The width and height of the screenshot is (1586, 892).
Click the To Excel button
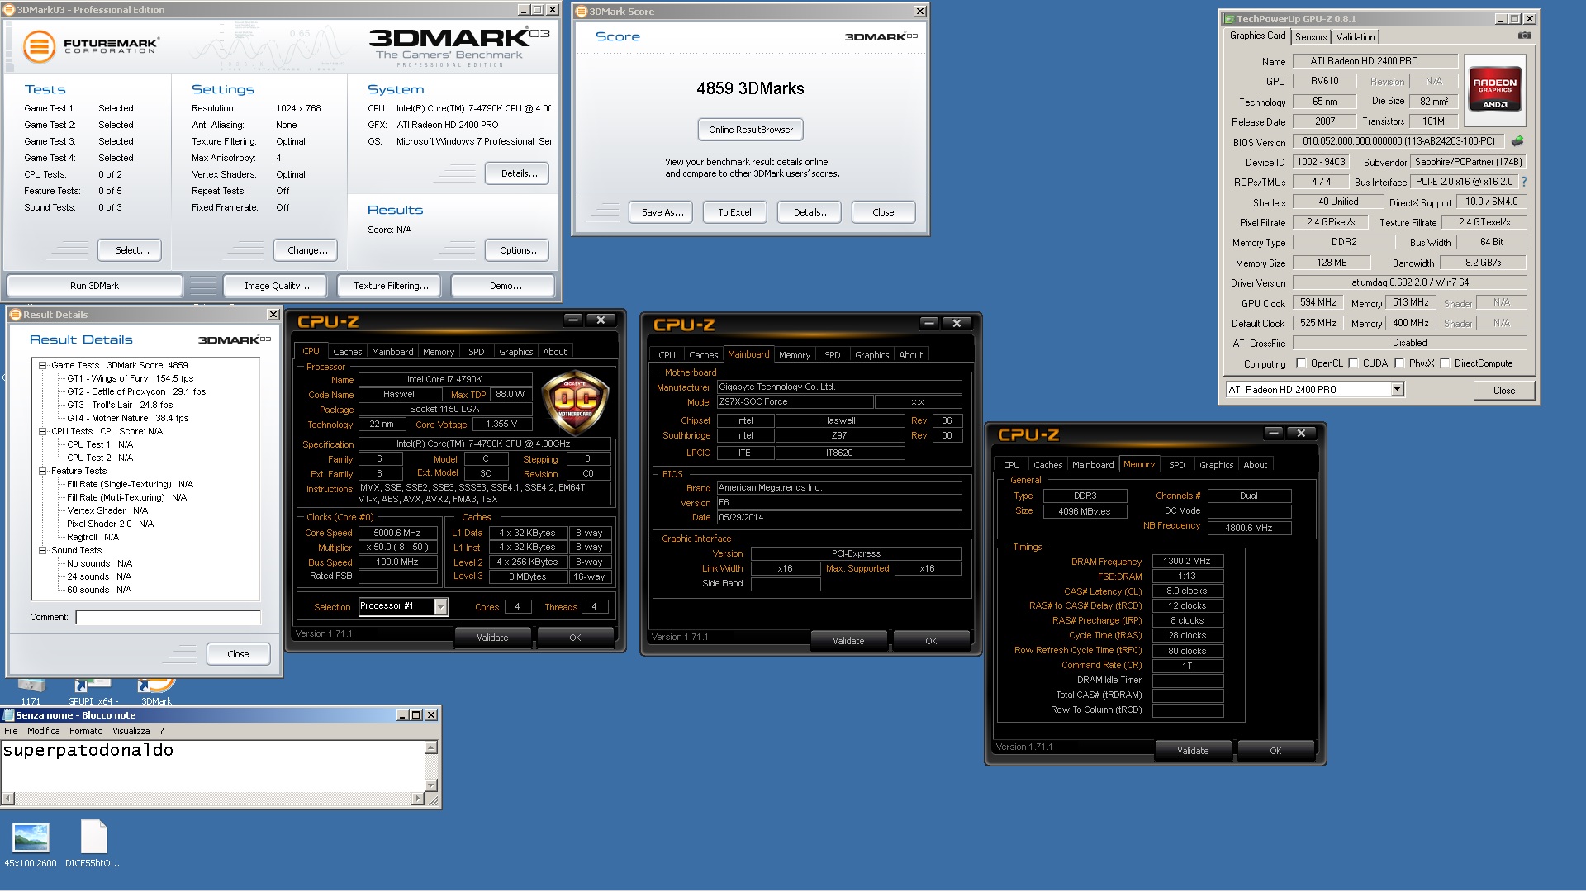coord(734,212)
